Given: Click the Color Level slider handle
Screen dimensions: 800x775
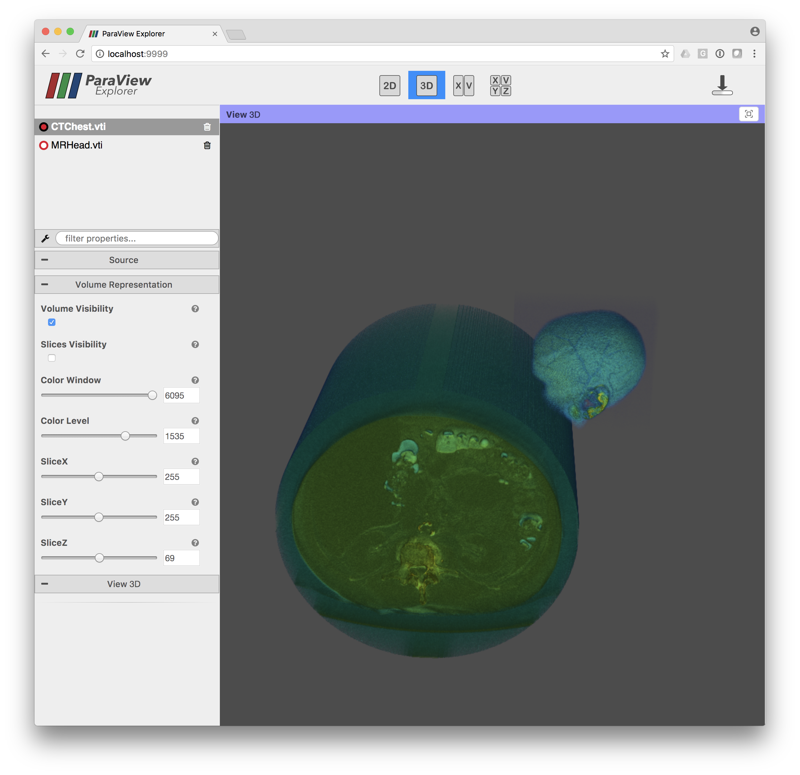Looking at the screenshot, I should [x=125, y=436].
